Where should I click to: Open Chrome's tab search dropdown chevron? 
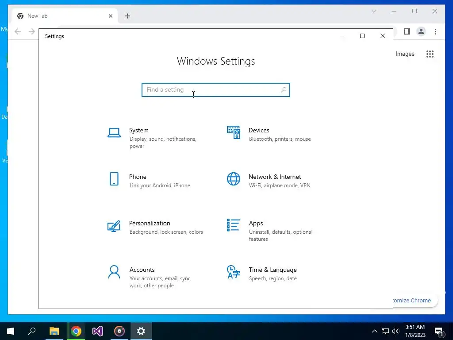(x=374, y=11)
